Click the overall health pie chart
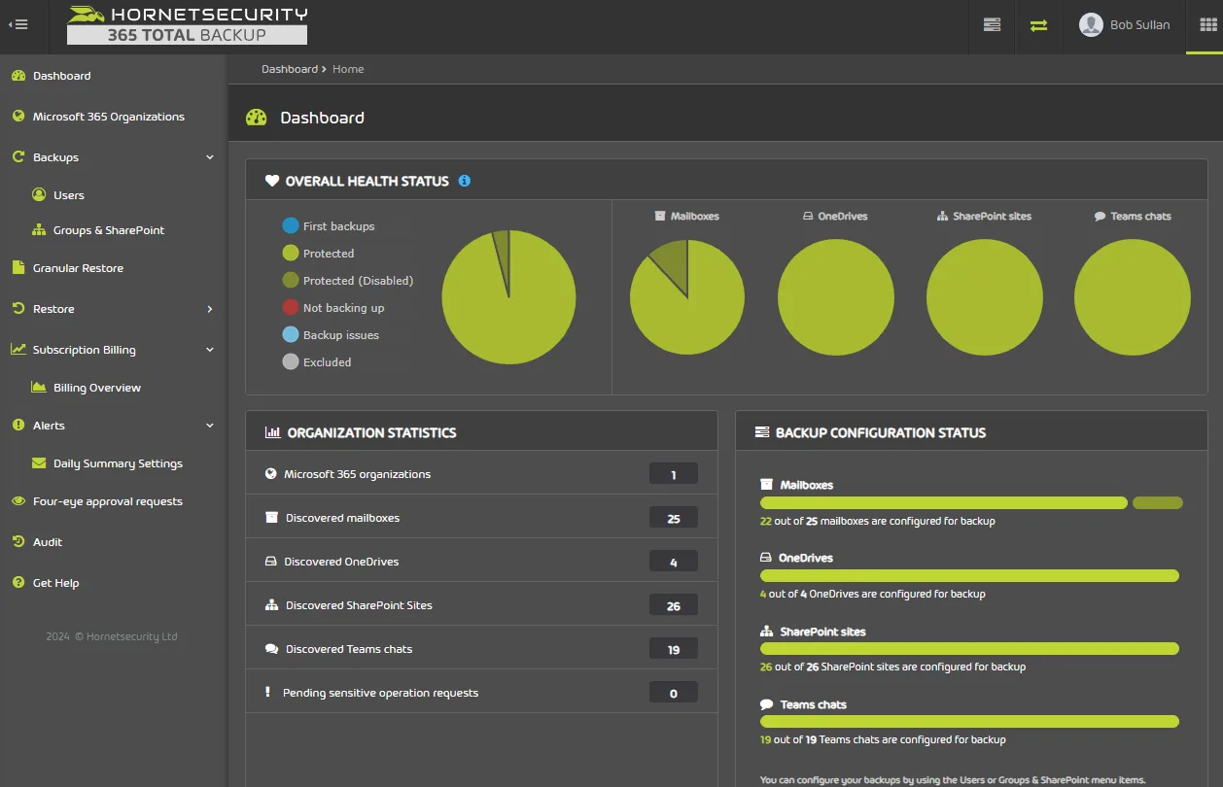The image size is (1223, 787). pos(508,297)
